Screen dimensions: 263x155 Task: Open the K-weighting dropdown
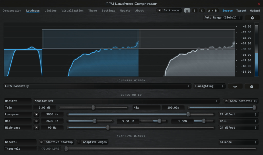tap(209, 86)
